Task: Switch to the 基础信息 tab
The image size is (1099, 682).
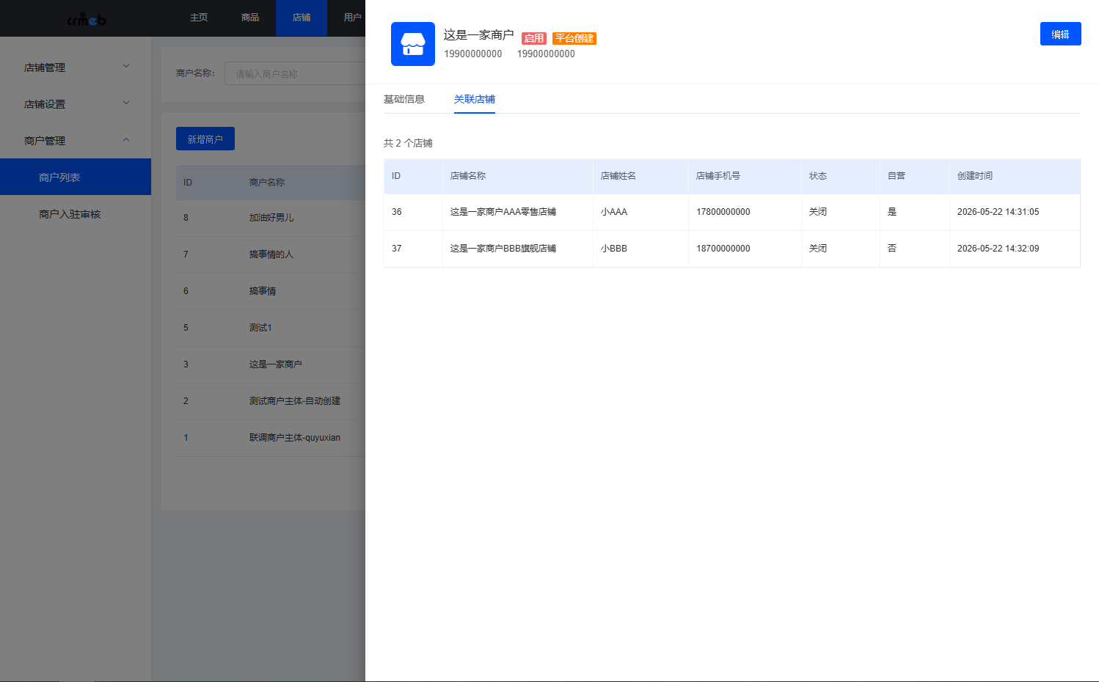Action: coord(404,99)
